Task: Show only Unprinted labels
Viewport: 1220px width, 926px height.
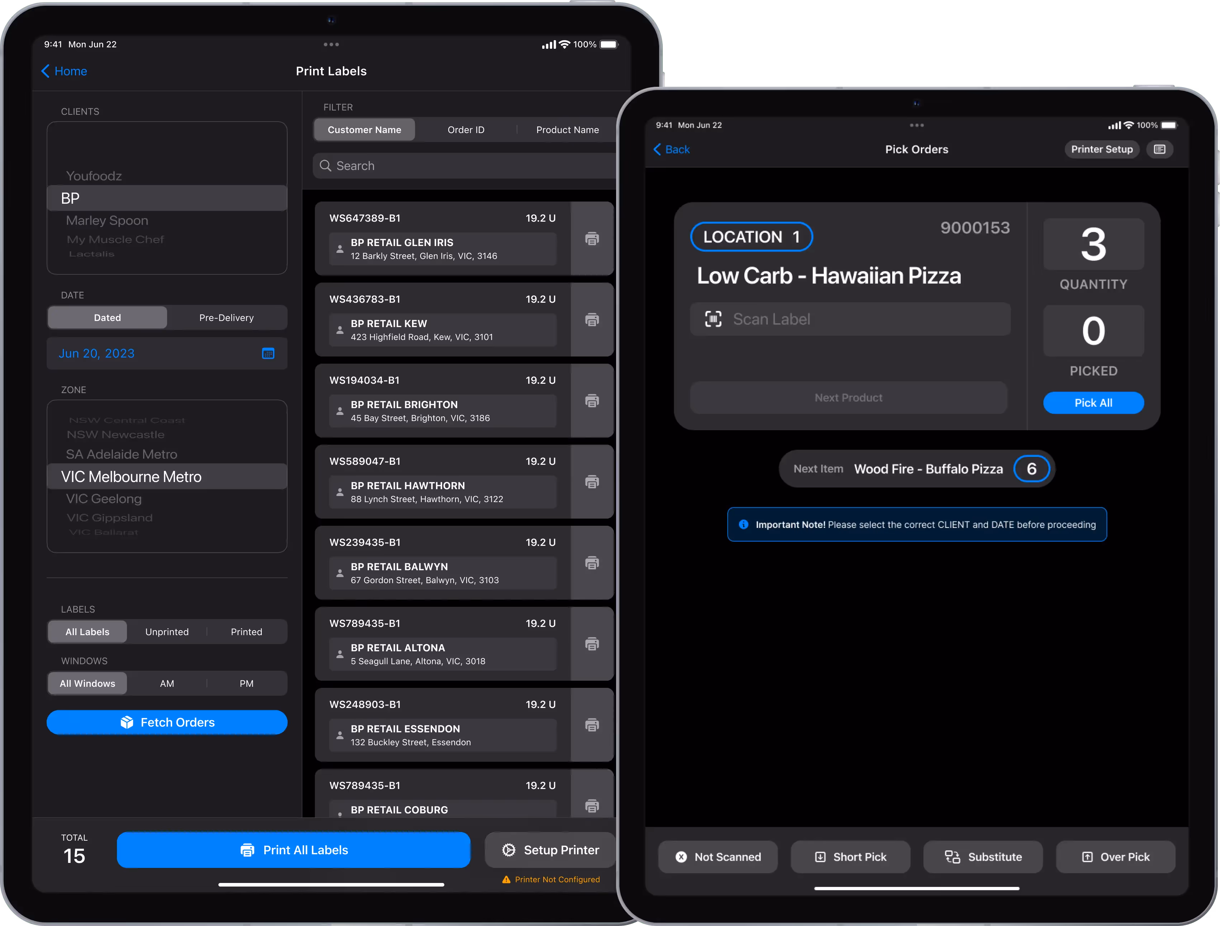Action: (x=166, y=632)
